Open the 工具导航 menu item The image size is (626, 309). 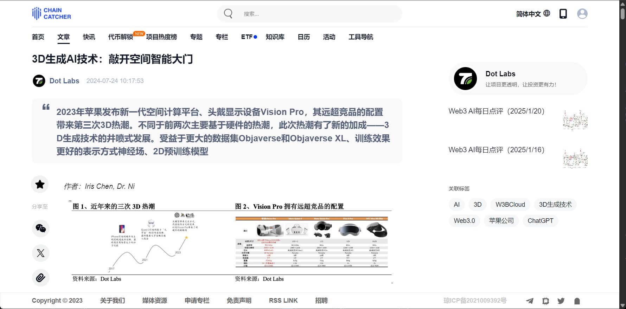click(361, 37)
